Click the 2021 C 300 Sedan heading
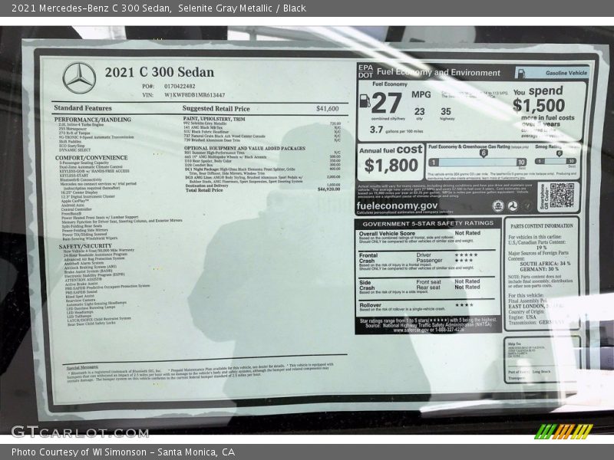The image size is (614, 460). 160,72
